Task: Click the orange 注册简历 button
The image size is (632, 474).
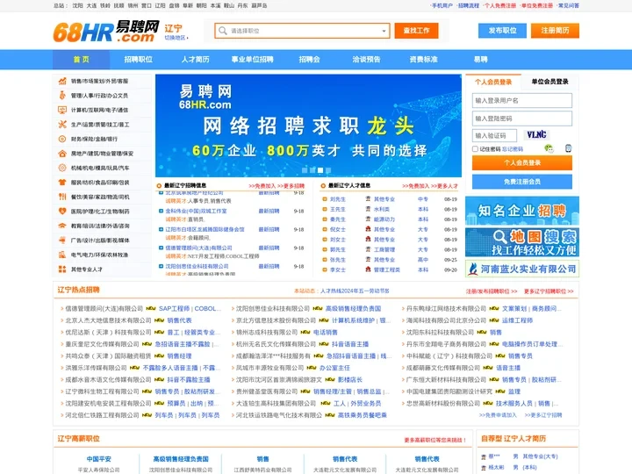Action: (555, 31)
